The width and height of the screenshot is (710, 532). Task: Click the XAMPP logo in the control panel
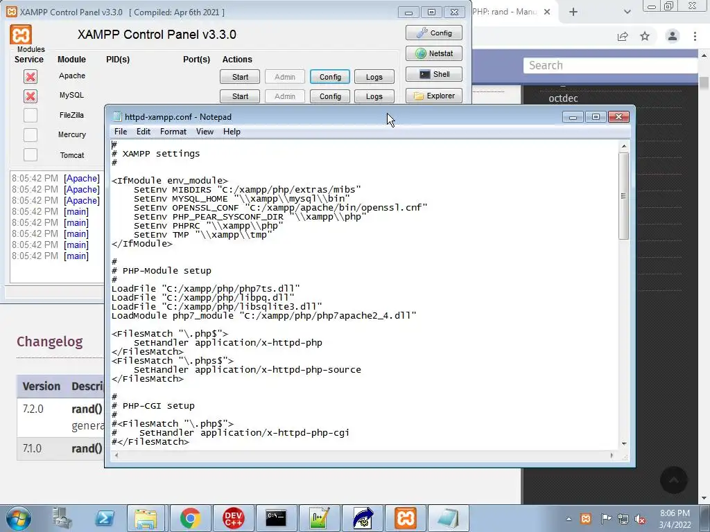click(x=21, y=35)
